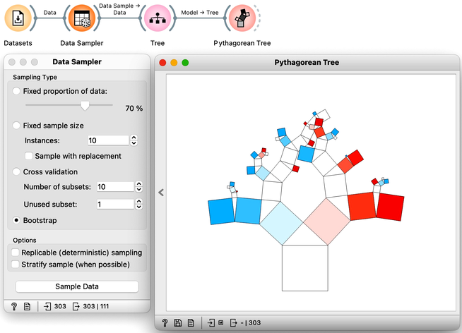The height and width of the screenshot is (333, 462).
Task: Click the Unused subset input field
Action: point(115,204)
